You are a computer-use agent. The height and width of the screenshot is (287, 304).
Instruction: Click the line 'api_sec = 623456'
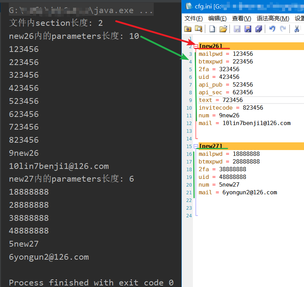226,92
